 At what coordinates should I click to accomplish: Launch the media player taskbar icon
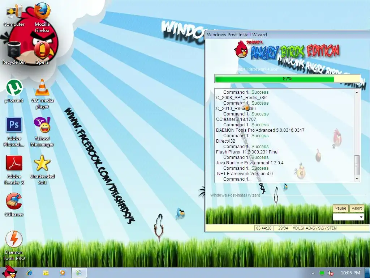pos(62,273)
